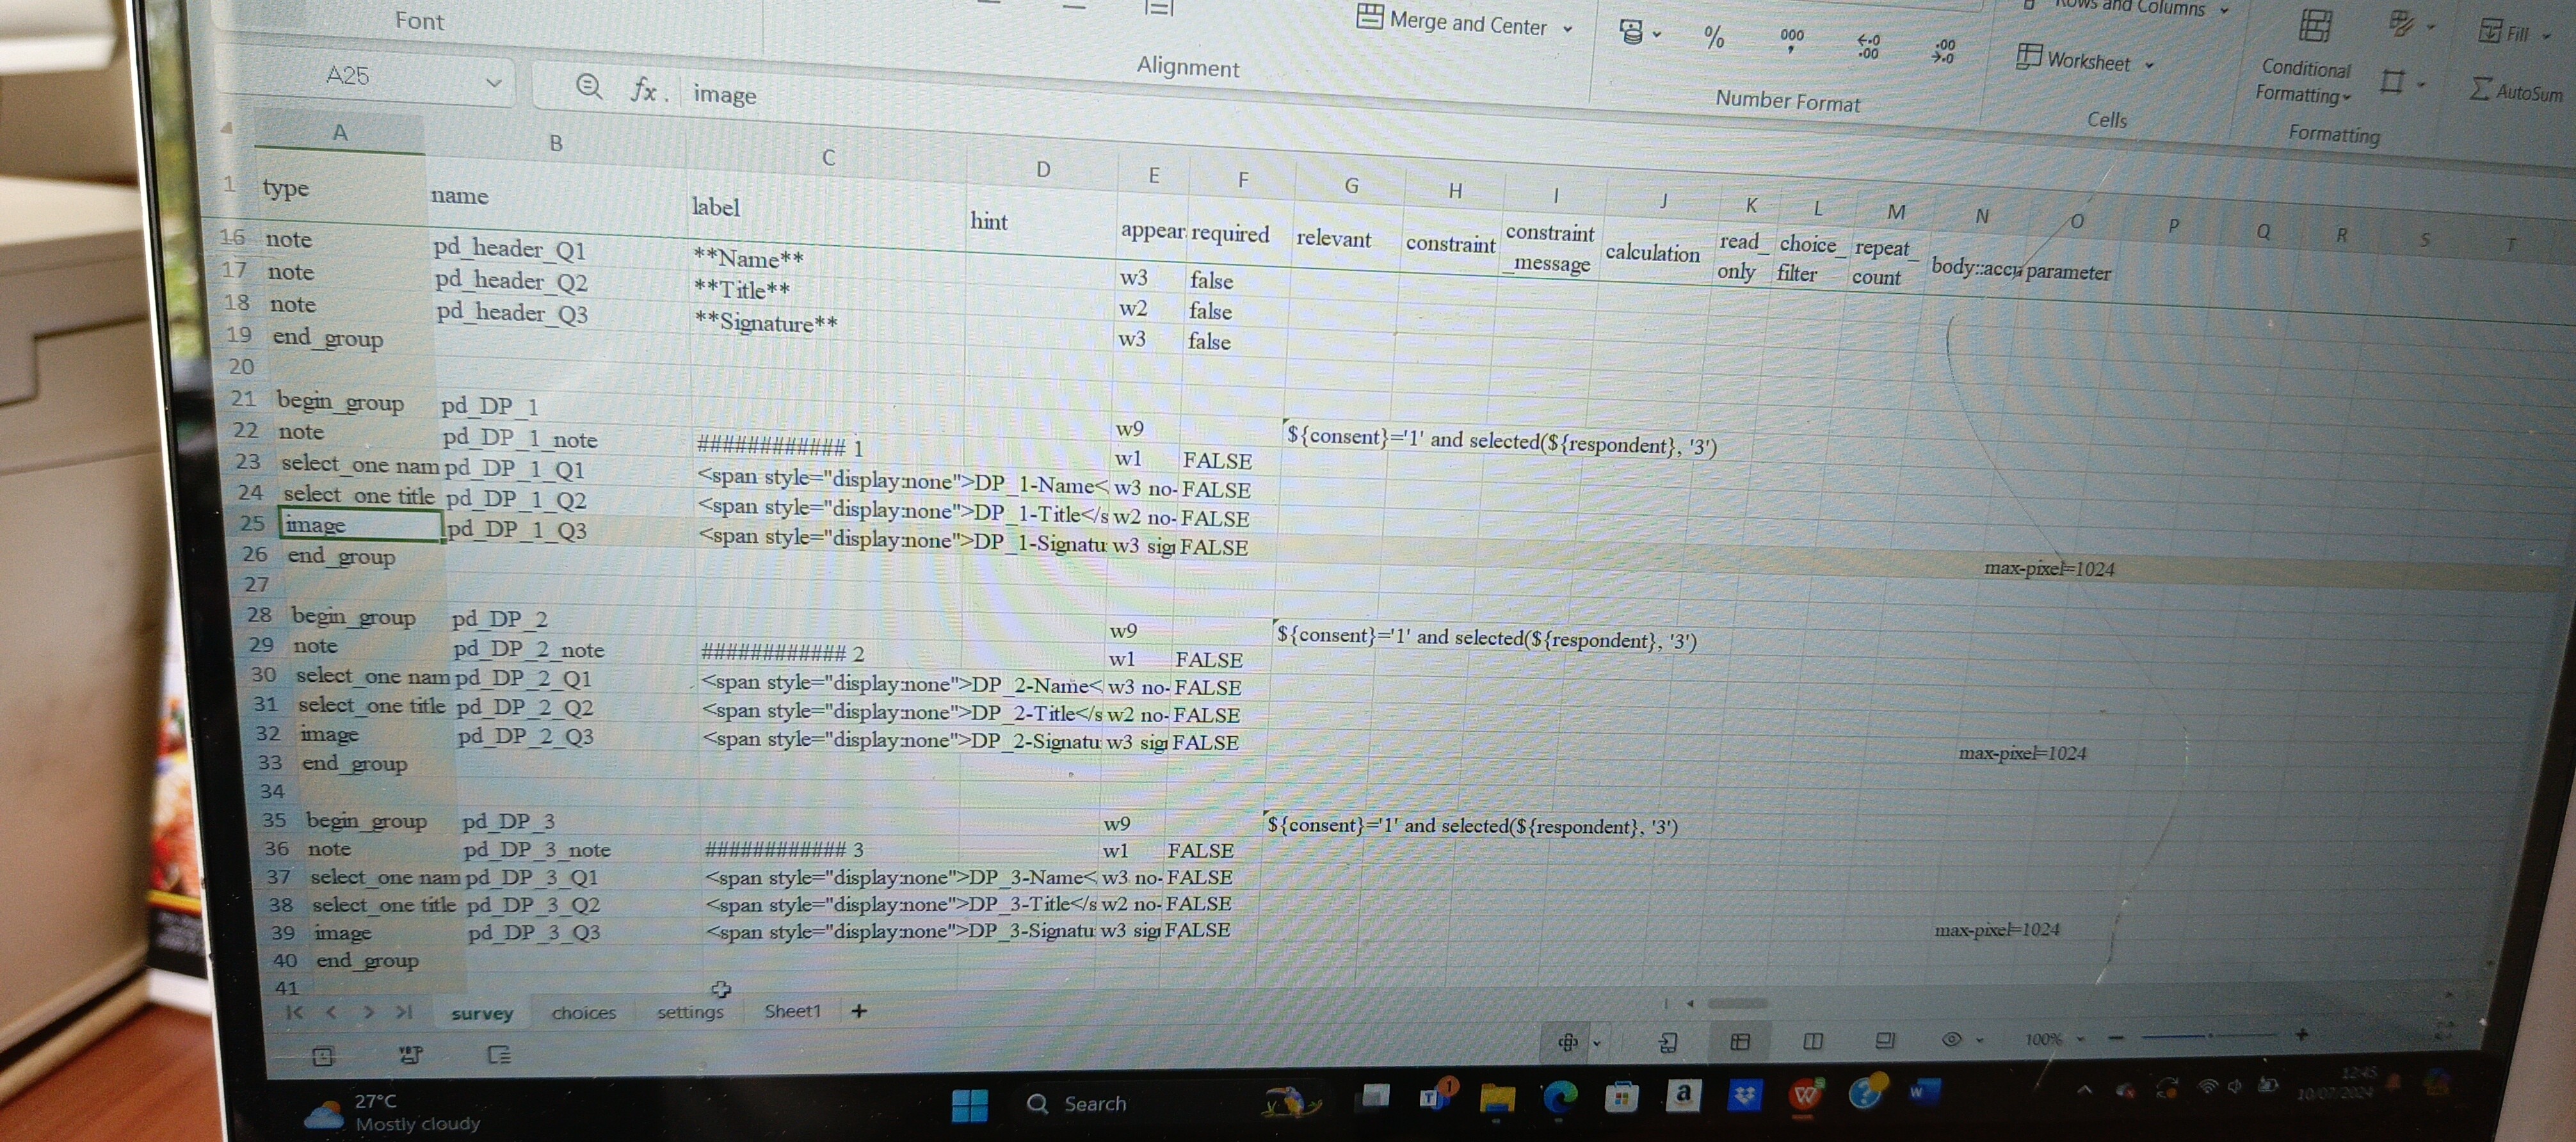Click the plus on the zoom slider
Image resolution: width=2576 pixels, height=1142 pixels.
point(2301,1035)
